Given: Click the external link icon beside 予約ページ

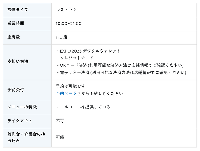Looking at the screenshot, I should coord(79,94).
